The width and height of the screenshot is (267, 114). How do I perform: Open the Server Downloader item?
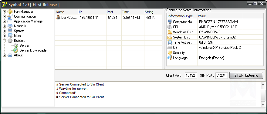[34, 50]
